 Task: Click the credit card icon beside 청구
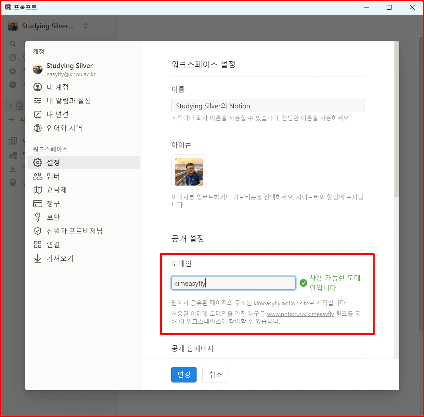(38, 203)
